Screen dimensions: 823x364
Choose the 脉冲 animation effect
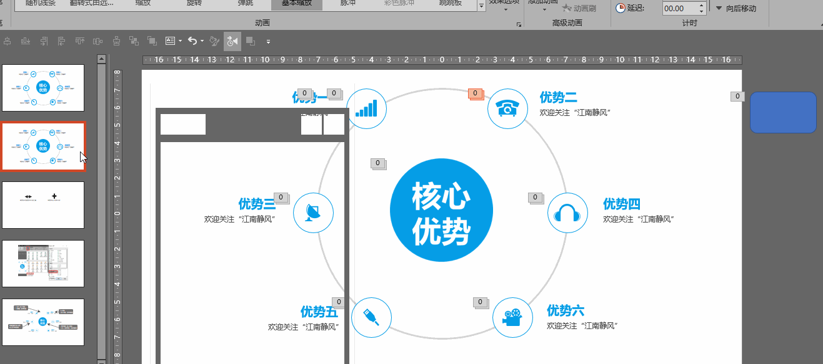pyautogui.click(x=347, y=3)
